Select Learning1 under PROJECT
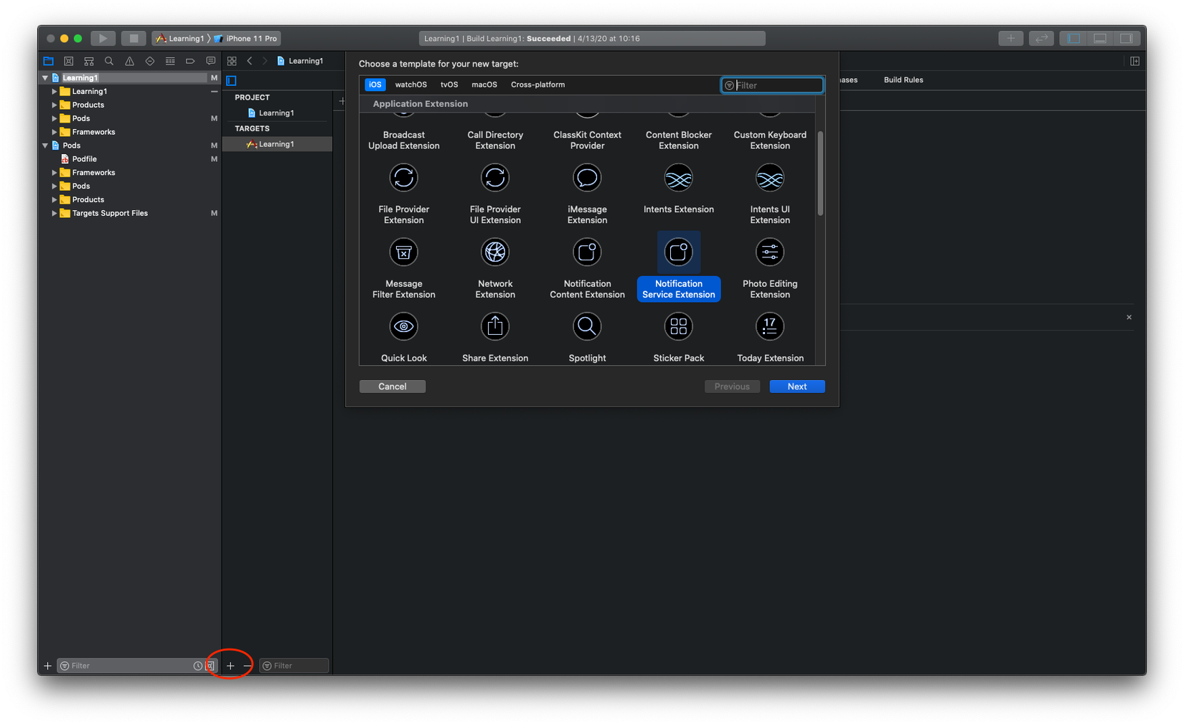Image resolution: width=1184 pixels, height=725 pixels. [277, 113]
